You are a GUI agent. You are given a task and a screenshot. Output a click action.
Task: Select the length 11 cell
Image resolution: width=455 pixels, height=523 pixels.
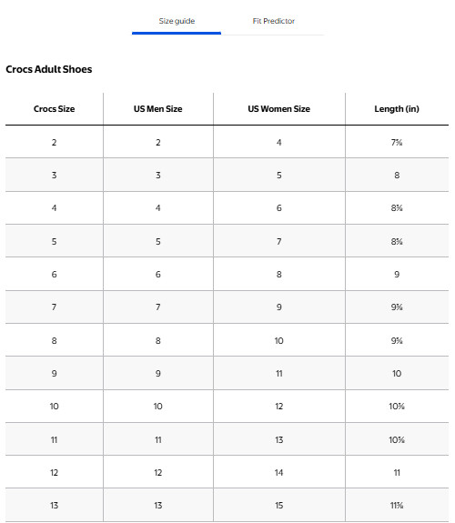[x=397, y=472]
